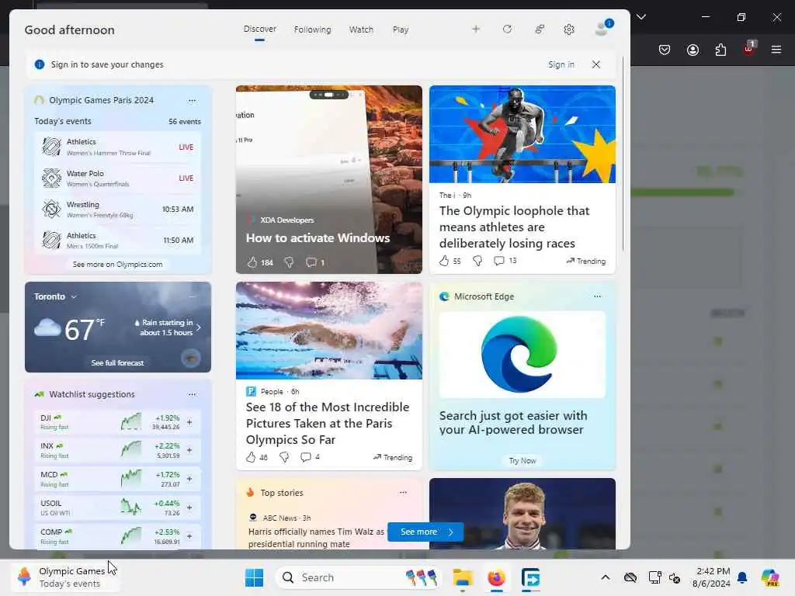This screenshot has height=596, width=795.
Task: Open Athletics Women's Hammer Throw Final event
Action: [118, 147]
